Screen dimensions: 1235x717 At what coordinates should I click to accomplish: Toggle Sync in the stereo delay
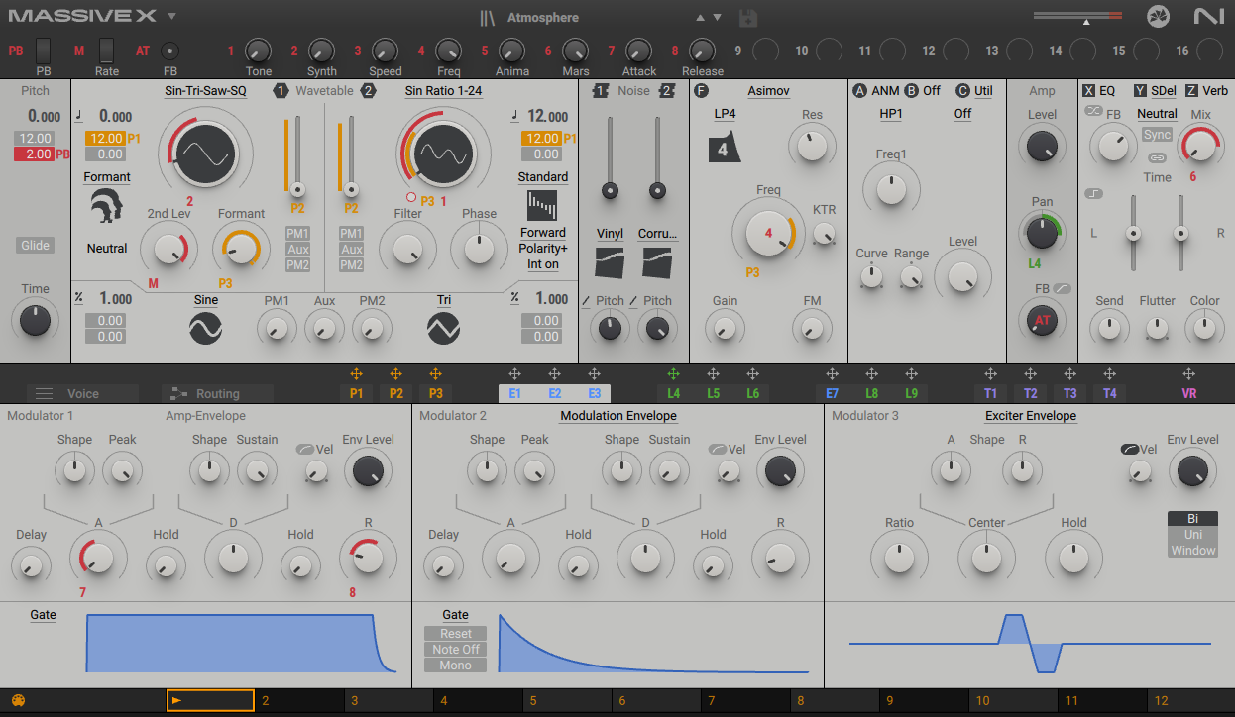click(x=1157, y=135)
